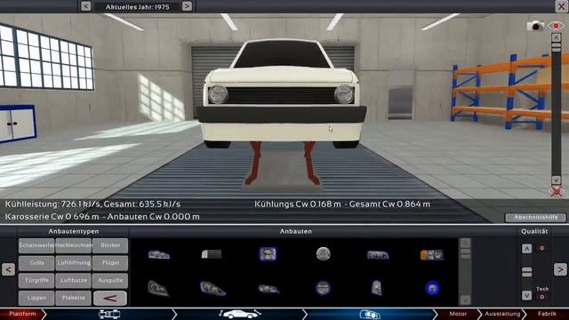The image size is (569, 320).
Task: Toggle the red eye visibility icon
Action: pyautogui.click(x=556, y=26)
